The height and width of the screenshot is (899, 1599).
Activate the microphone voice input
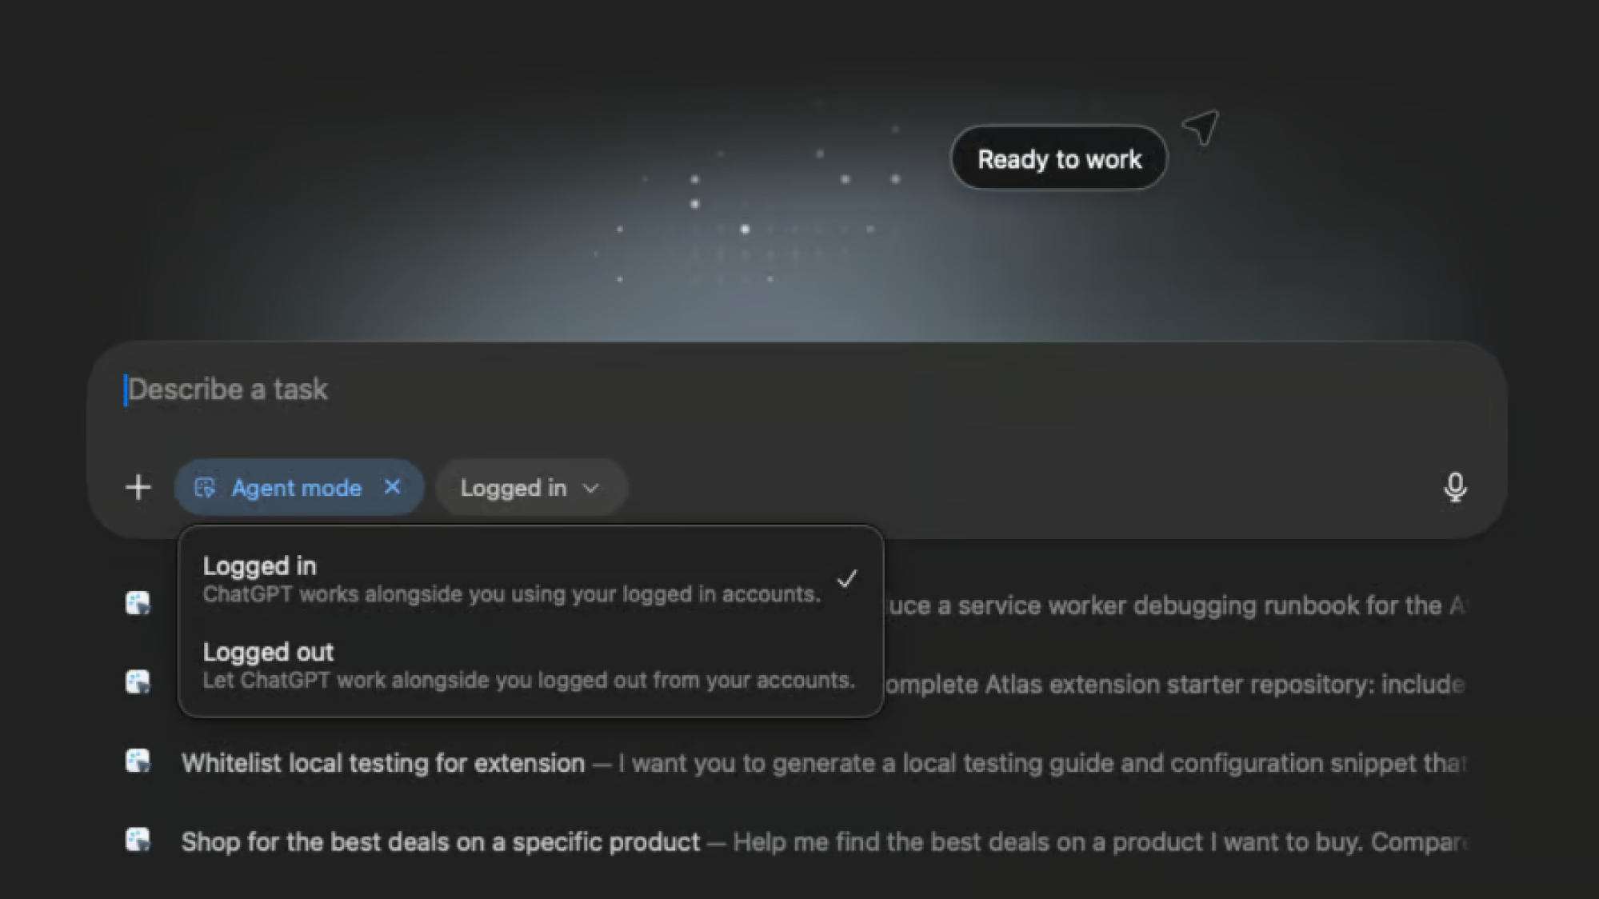click(1455, 487)
